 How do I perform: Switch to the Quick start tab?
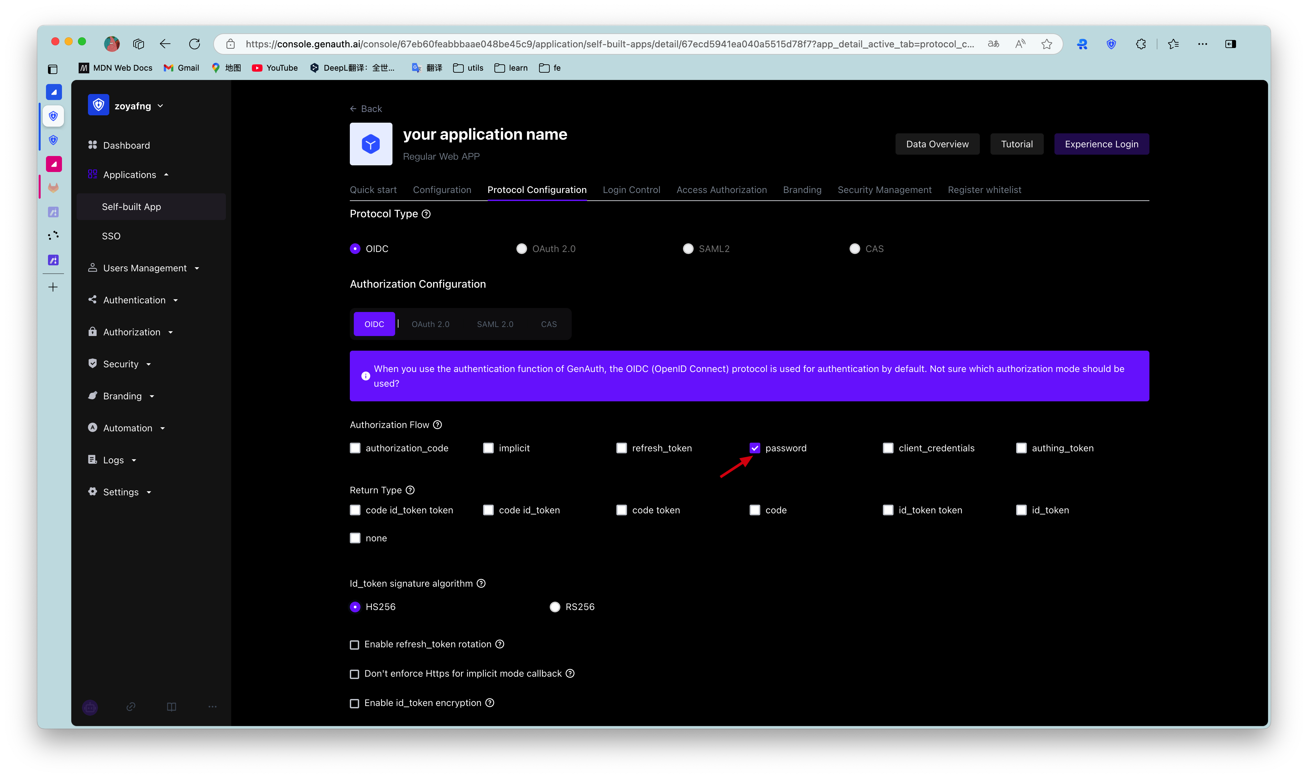373,190
